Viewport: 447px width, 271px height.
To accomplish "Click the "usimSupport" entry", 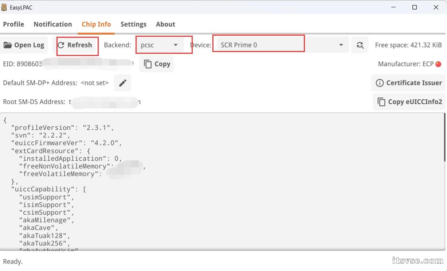I will click(x=47, y=197).
